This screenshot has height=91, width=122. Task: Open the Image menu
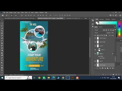pos(11,12)
